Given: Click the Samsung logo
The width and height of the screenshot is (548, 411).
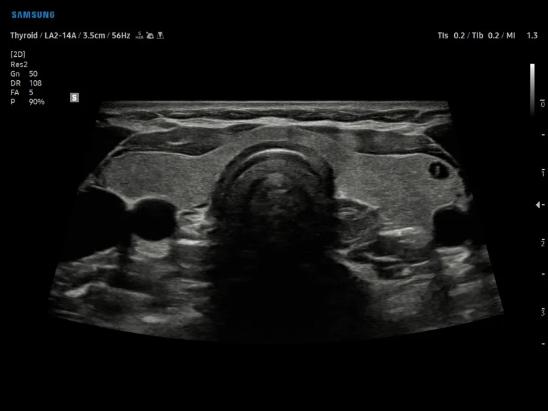Looking at the screenshot, I should click(33, 14).
